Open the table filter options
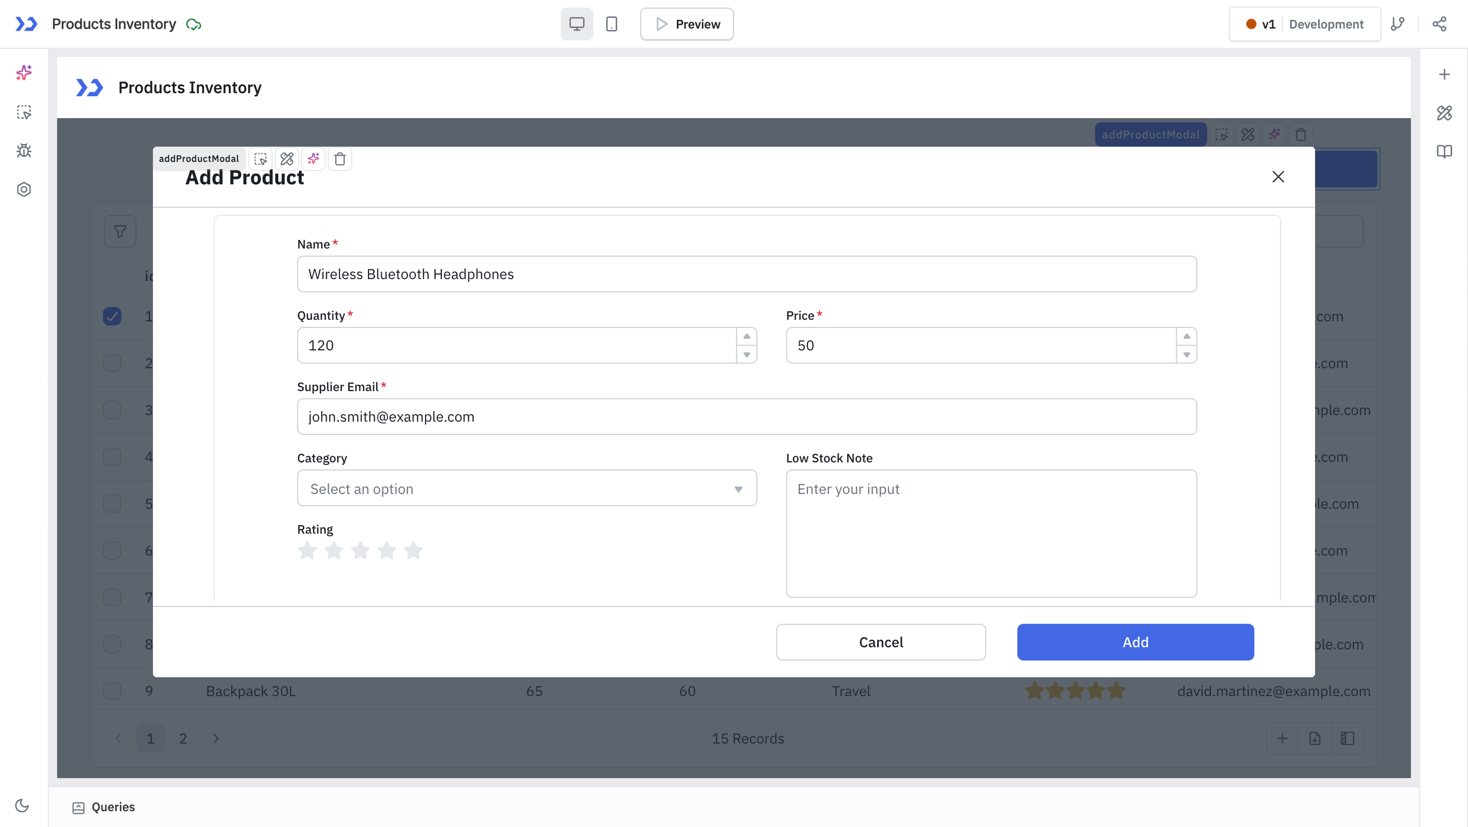 pos(120,231)
